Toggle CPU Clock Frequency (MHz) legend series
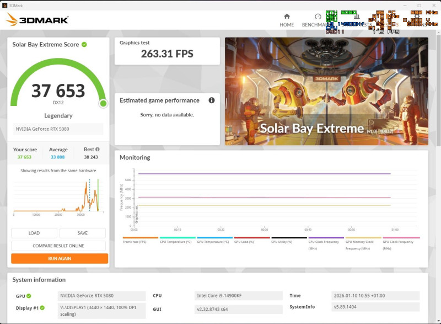Viewport: 441px width, 324px height. tap(326, 243)
